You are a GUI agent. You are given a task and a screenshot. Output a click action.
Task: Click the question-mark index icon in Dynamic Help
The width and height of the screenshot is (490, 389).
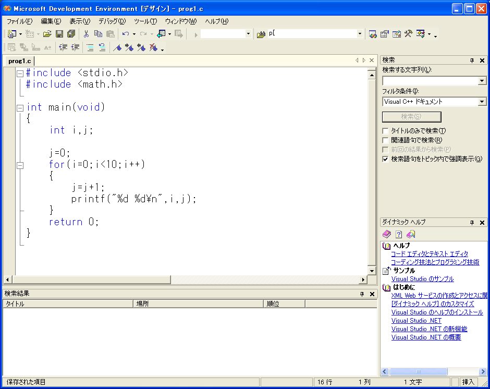[399, 234]
